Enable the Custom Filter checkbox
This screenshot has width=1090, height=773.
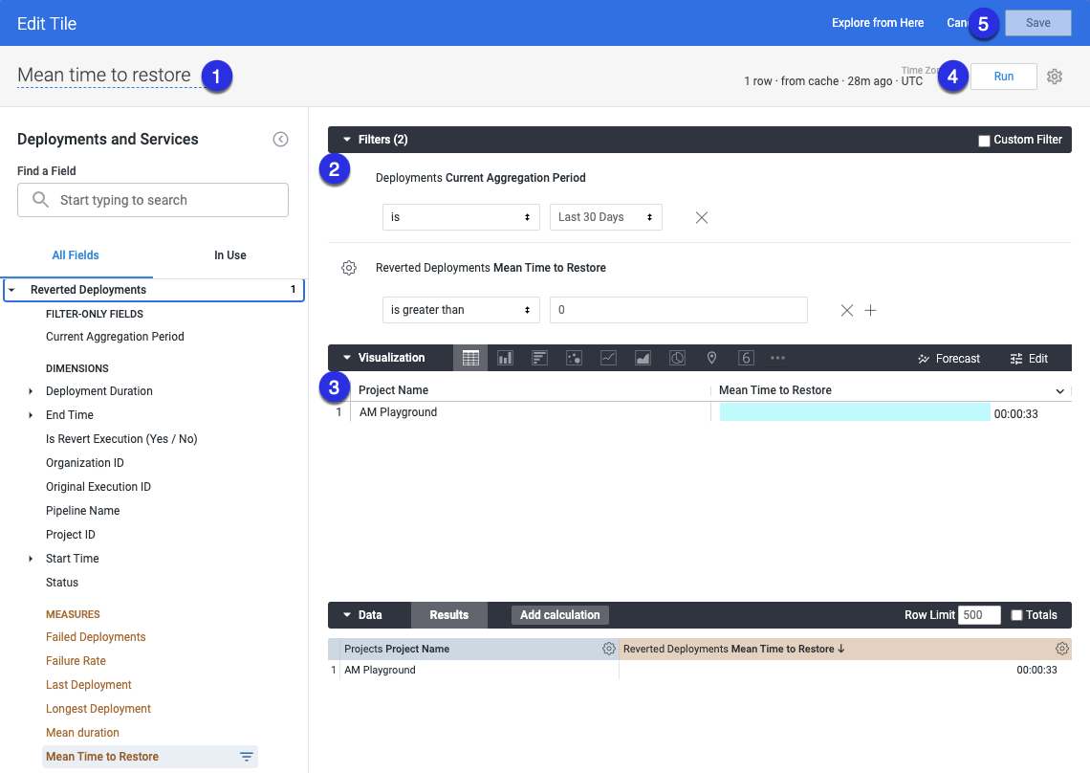point(984,141)
